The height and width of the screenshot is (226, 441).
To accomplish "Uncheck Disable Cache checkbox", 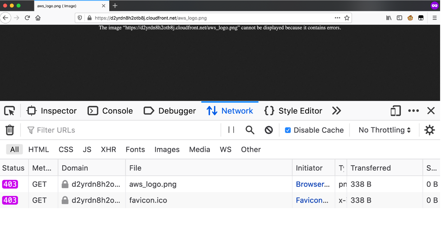I will tap(288, 130).
